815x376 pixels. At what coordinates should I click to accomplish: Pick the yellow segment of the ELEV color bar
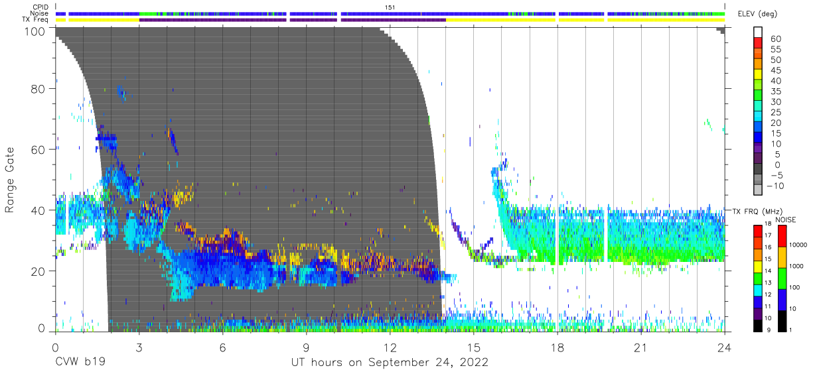[x=759, y=75]
